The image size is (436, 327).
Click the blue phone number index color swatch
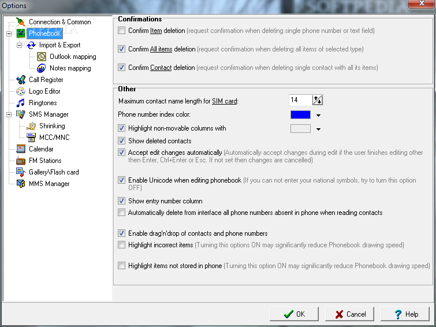coord(300,114)
